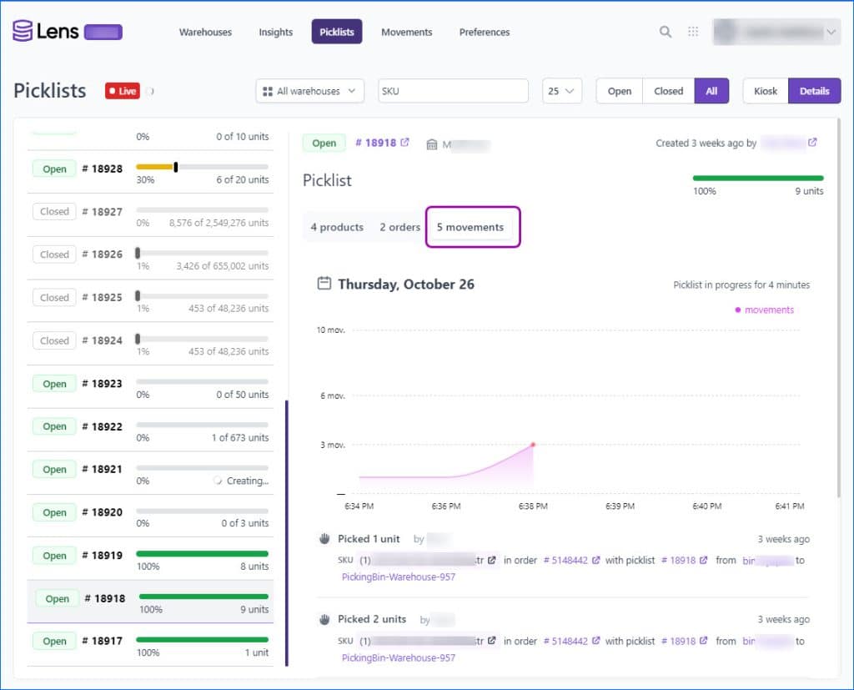Click the warehouse icon next to the picklist number
Screen dimensions: 854x690
tap(435, 142)
